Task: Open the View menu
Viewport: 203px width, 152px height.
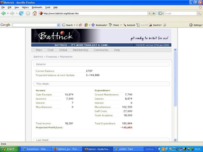Action: click(x=16, y=7)
